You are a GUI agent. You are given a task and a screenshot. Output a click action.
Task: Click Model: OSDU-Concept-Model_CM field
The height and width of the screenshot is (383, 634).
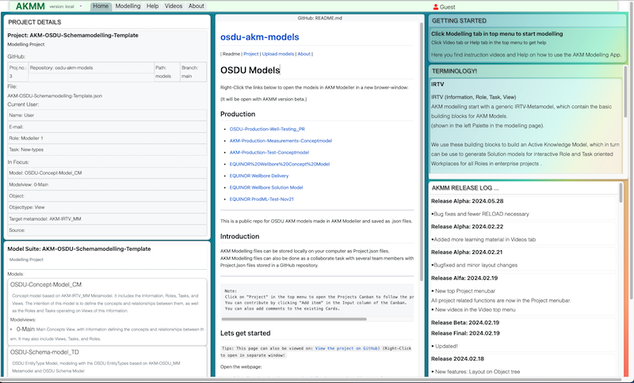click(107, 173)
